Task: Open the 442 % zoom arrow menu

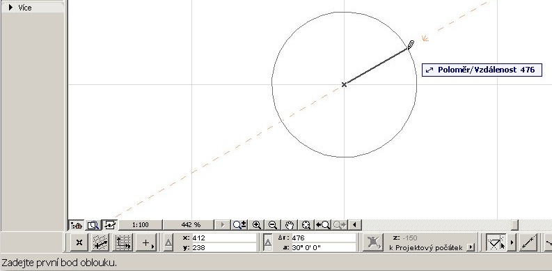Action: (x=222, y=225)
